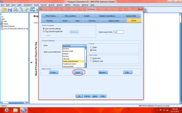
Task: Open the Add-ons menu
Action: pyautogui.click(x=76, y=5)
